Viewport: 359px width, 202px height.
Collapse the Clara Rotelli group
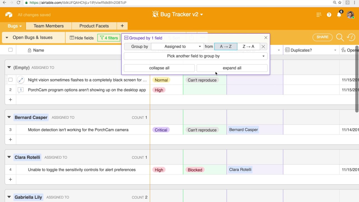(9, 157)
